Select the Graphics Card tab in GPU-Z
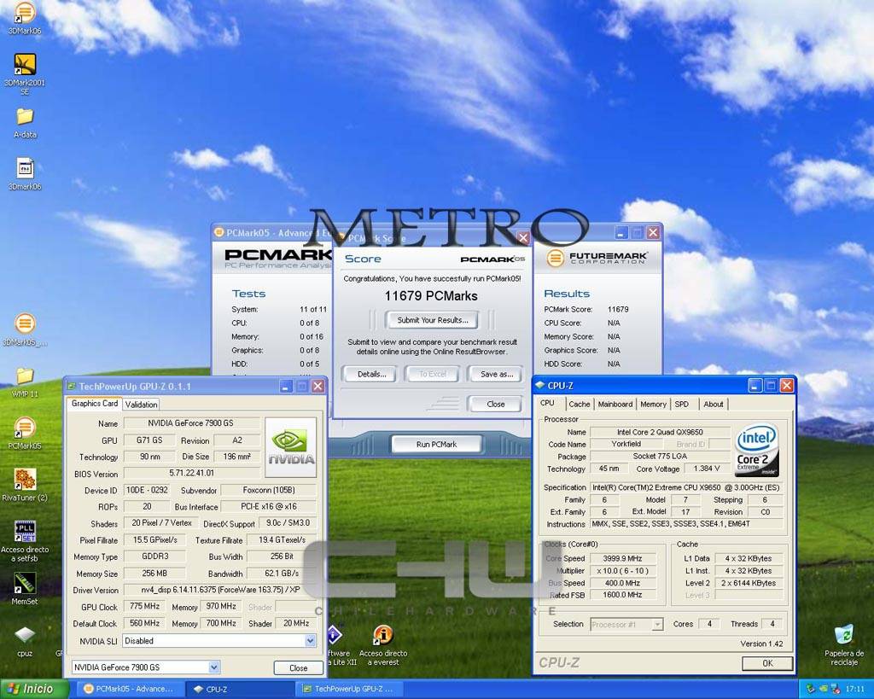This screenshot has width=874, height=699. coord(94,404)
